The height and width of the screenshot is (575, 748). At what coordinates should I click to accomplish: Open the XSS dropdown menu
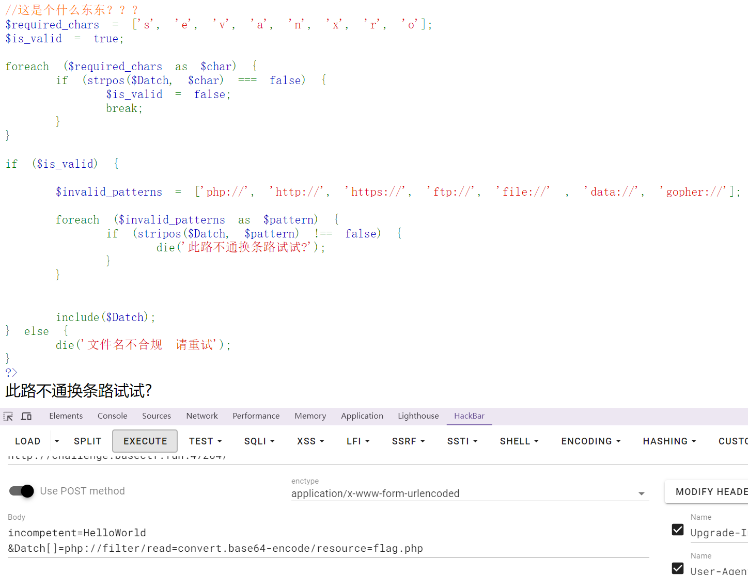coord(310,441)
